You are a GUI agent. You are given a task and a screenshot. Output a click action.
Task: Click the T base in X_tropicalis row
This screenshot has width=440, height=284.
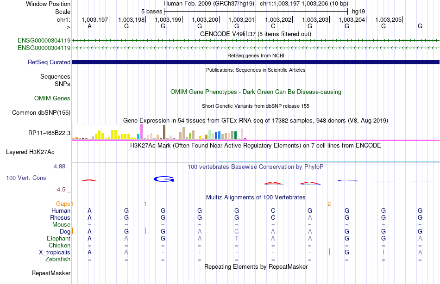(383, 253)
